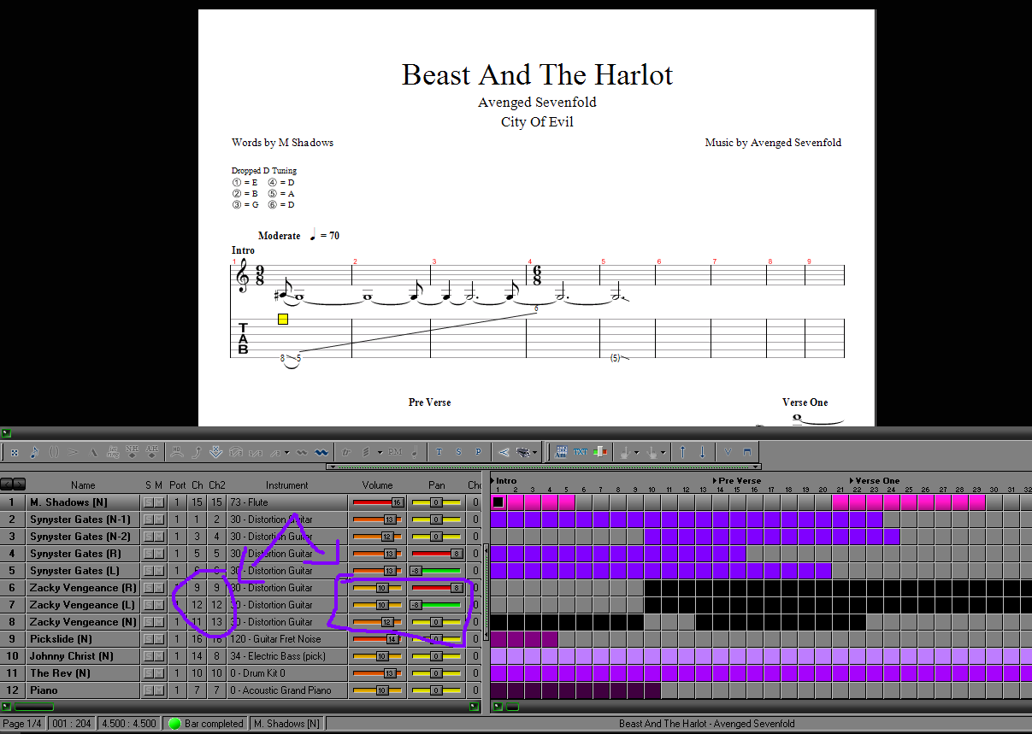Toggle the let ring effect
Image resolution: width=1032 pixels, height=734 pixels.
point(113,452)
